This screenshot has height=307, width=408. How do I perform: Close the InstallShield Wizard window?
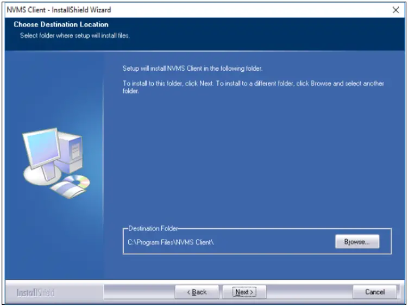click(x=396, y=10)
